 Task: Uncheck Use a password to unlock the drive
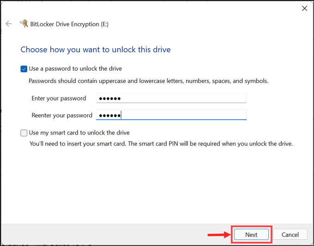pyautogui.click(x=24, y=69)
